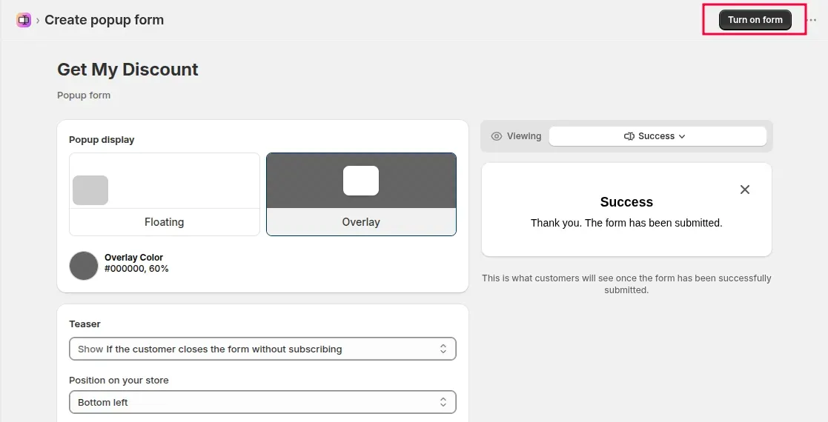Click the Get My Discount heading

[127, 70]
